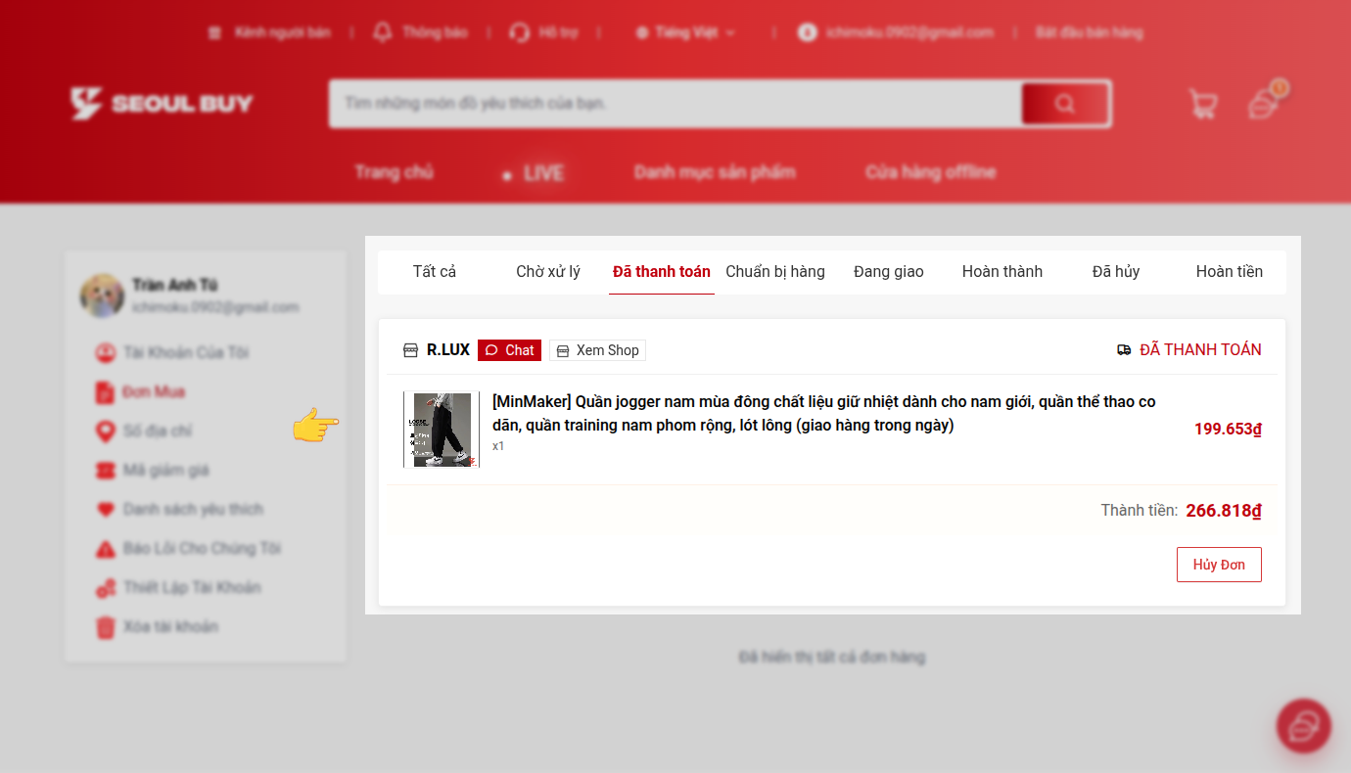Click the red Chat button
Screen dimensions: 1351x773
[x=509, y=350]
